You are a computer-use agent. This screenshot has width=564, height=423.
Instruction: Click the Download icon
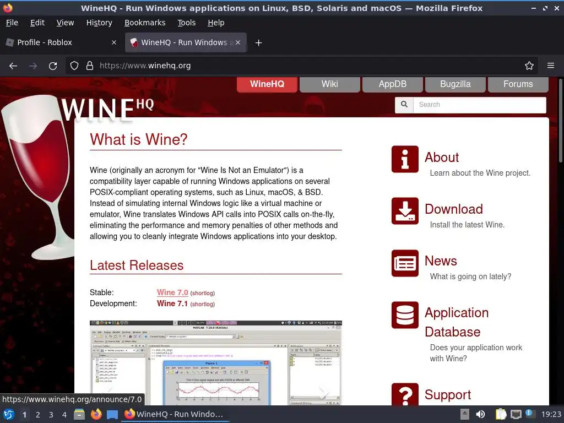click(x=405, y=211)
